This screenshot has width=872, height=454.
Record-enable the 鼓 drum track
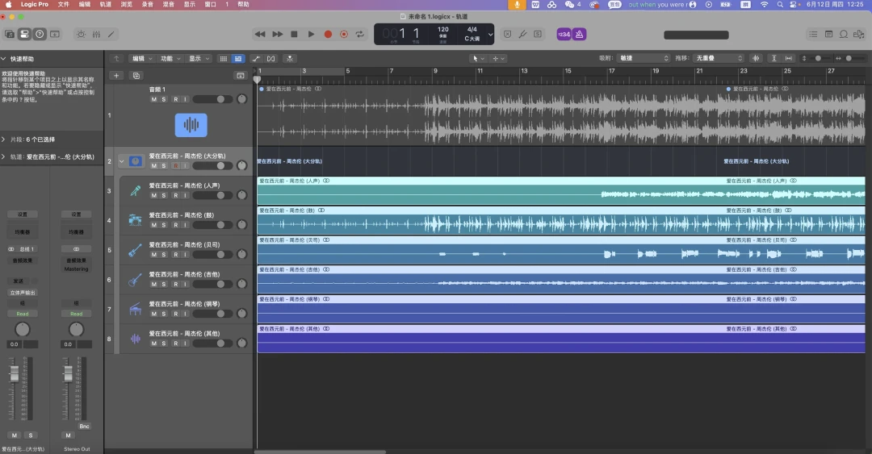click(x=176, y=225)
